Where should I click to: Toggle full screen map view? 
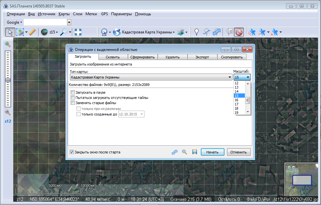click(78, 32)
